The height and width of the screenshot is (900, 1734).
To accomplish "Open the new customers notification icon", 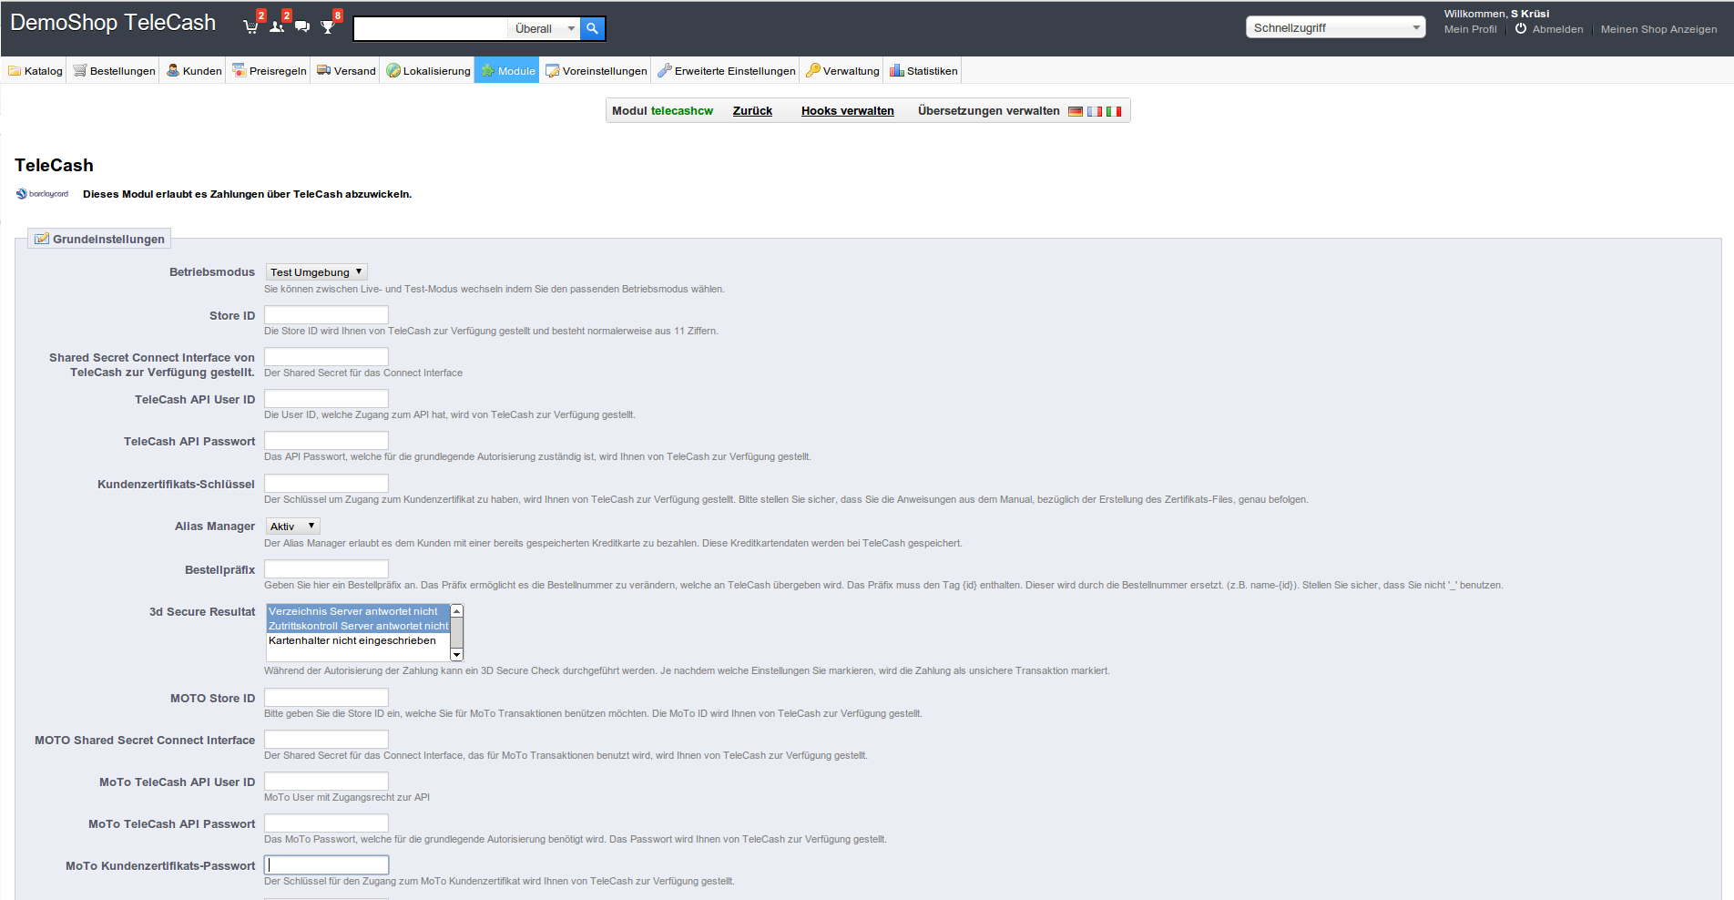I will [277, 27].
